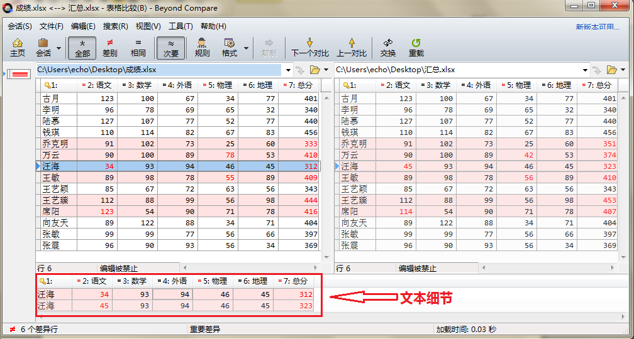
Task: Expand left file path dropdown
Action: 288,70
